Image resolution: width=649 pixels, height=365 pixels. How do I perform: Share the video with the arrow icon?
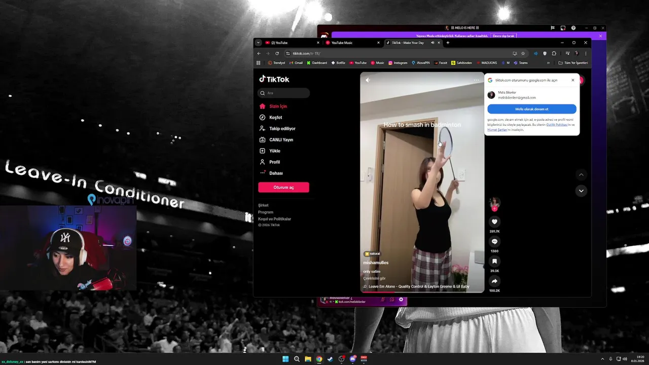[x=494, y=281]
